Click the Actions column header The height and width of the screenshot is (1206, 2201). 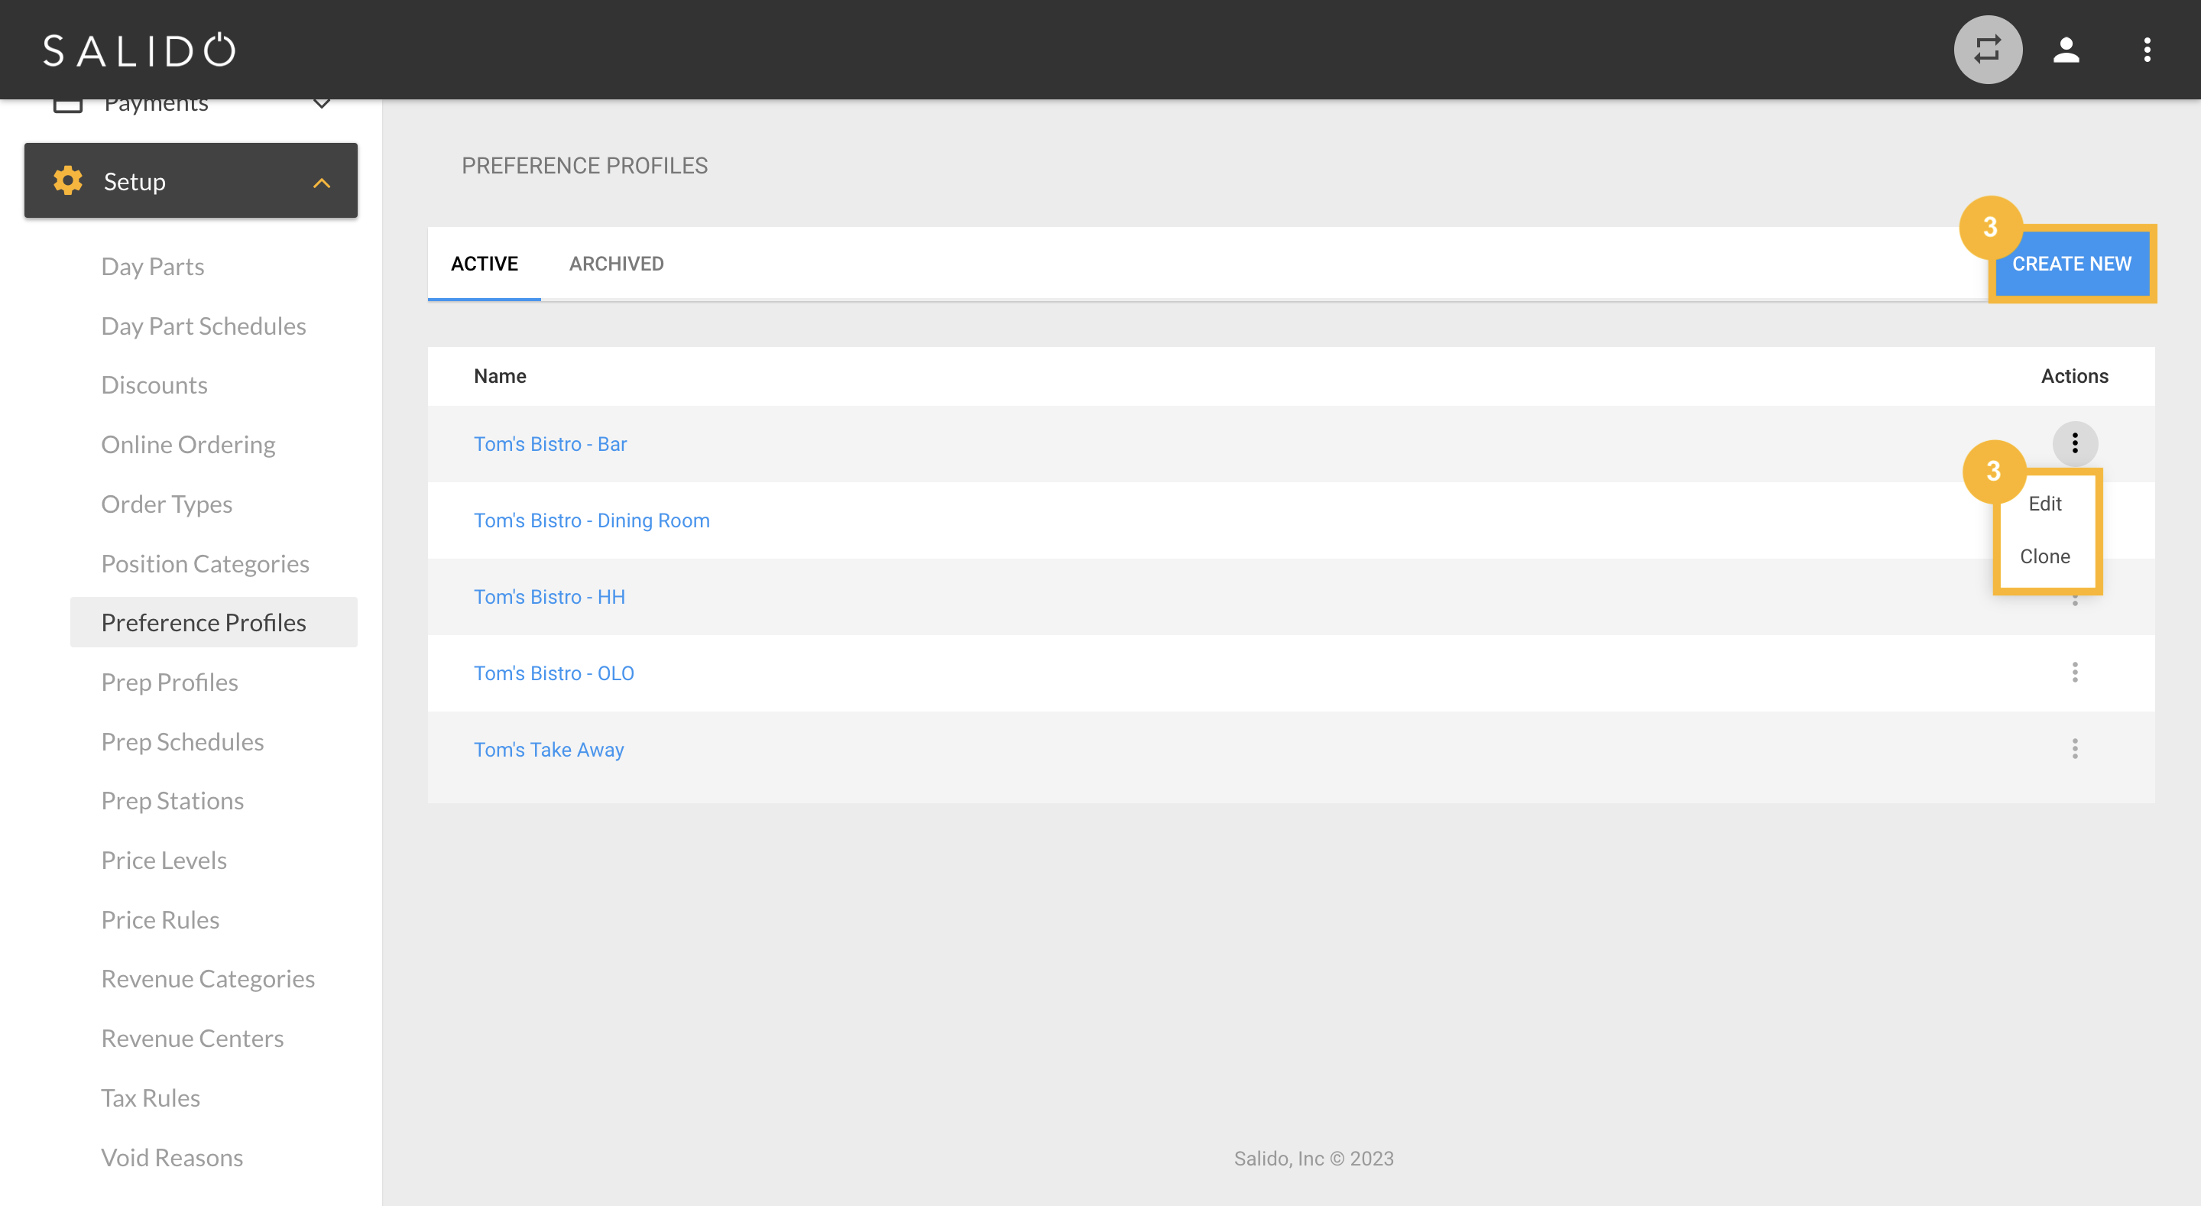2075,376
